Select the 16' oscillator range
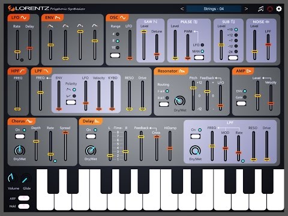 point(118,47)
